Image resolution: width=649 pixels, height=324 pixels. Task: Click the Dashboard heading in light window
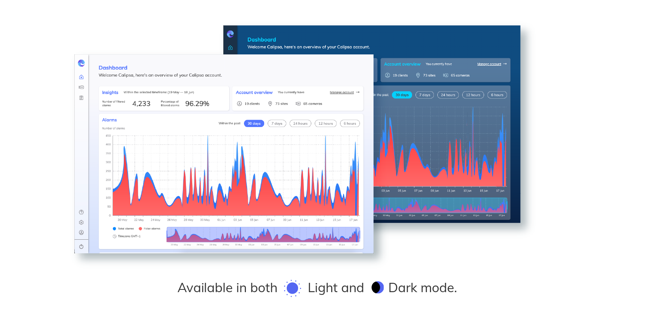coord(113,68)
